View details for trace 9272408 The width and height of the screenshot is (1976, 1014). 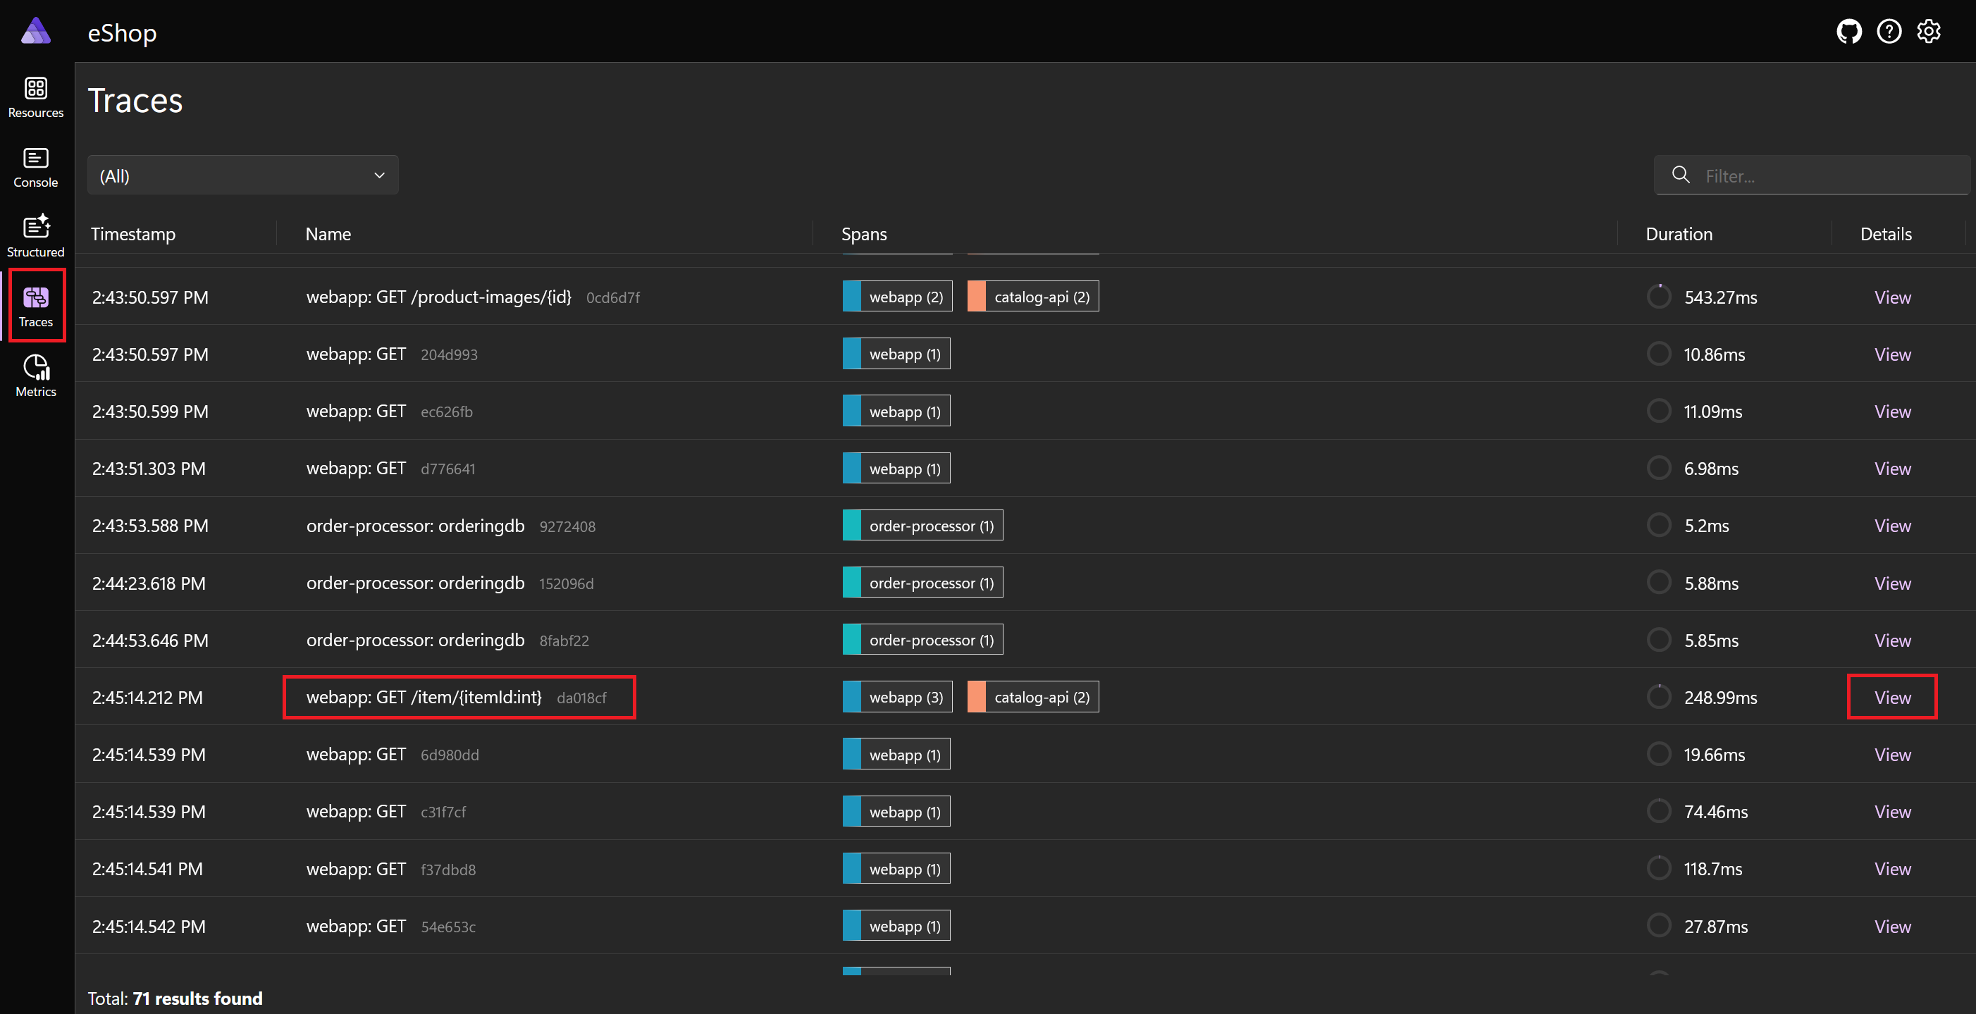tap(1892, 526)
